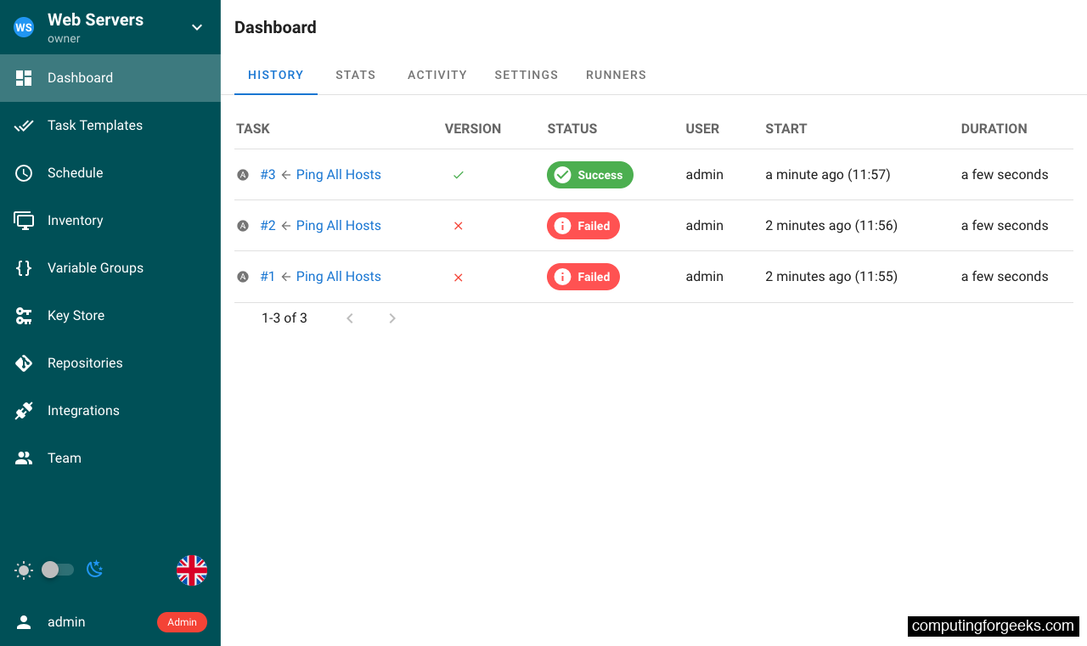
Task: Change language using the UK flag
Action: [192, 570]
